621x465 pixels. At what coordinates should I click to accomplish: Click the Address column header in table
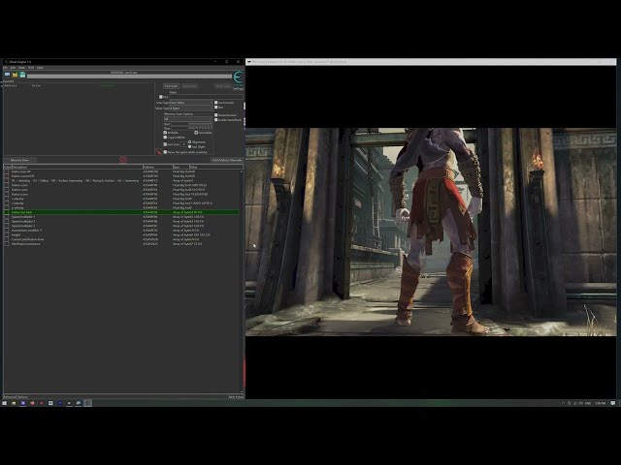pos(157,168)
